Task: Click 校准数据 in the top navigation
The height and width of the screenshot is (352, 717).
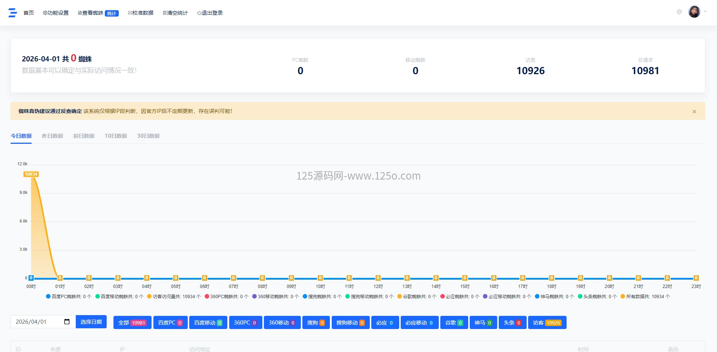Action: [141, 13]
